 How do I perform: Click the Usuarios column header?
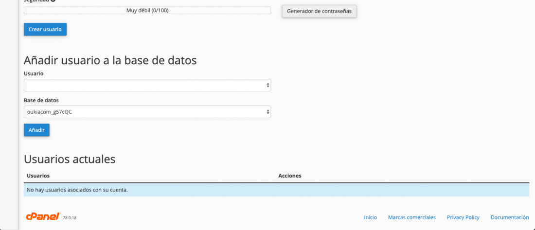pos(38,176)
